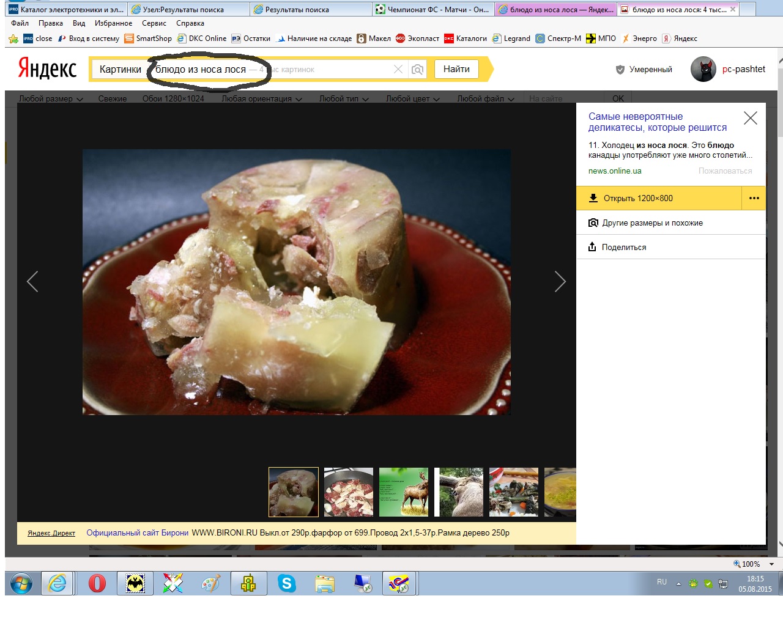783x626 pixels.
Task: Launch Internet Explorer from the taskbar
Action: coord(58,583)
